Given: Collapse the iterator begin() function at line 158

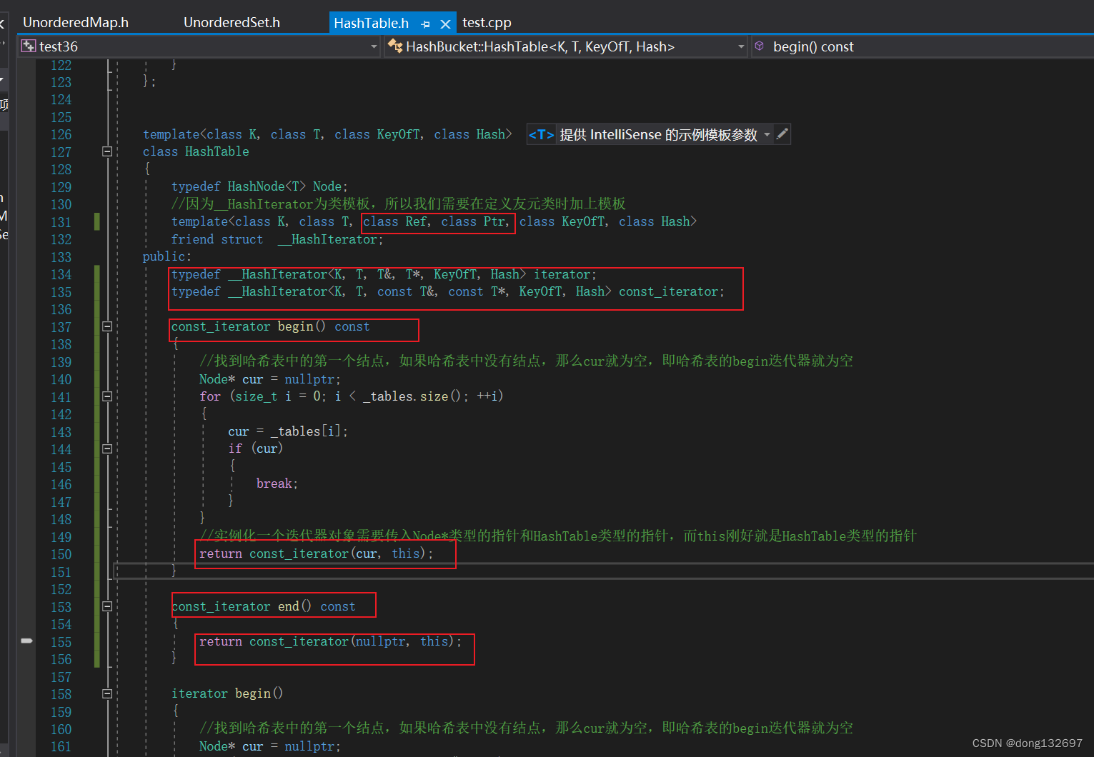Looking at the screenshot, I should pos(107,693).
